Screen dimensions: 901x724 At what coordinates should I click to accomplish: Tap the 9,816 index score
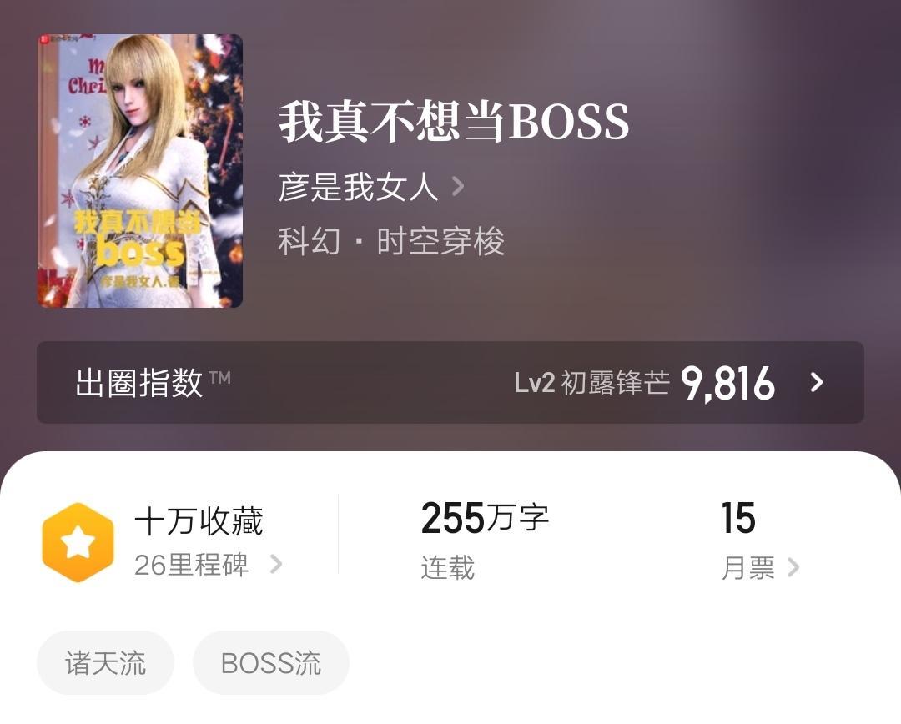tap(727, 383)
